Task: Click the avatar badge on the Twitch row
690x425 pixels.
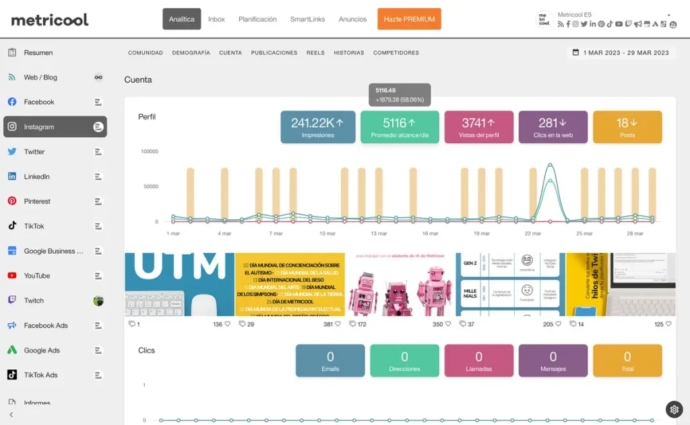Action: (x=98, y=301)
